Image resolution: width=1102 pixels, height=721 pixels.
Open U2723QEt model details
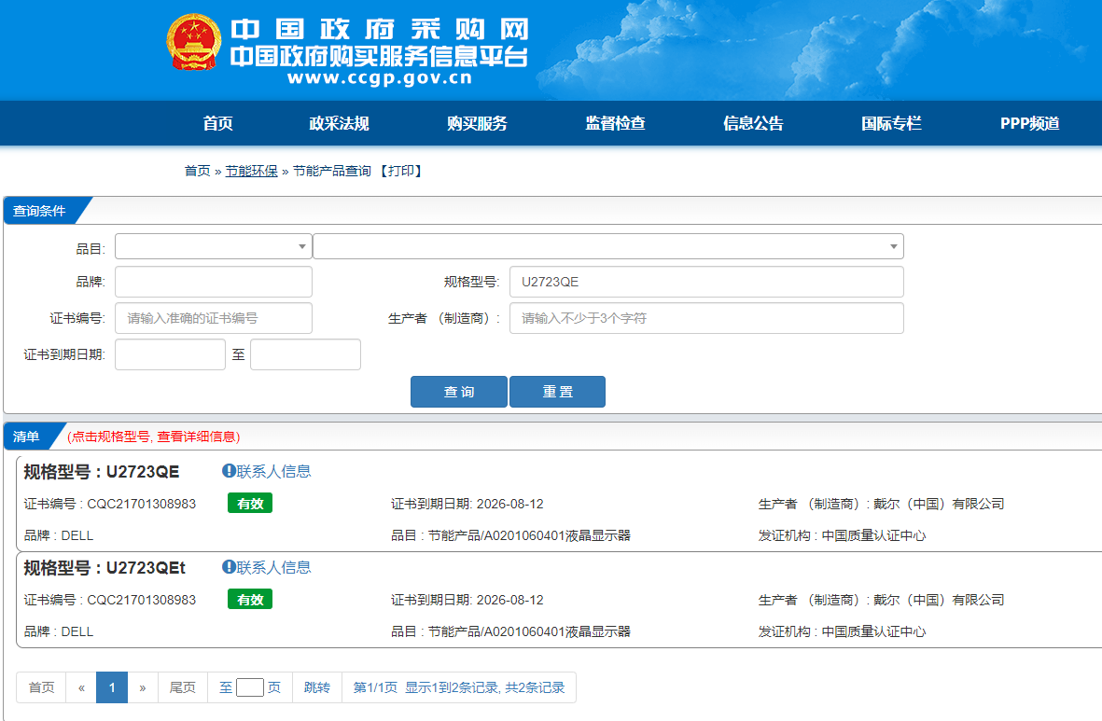pyautogui.click(x=145, y=568)
